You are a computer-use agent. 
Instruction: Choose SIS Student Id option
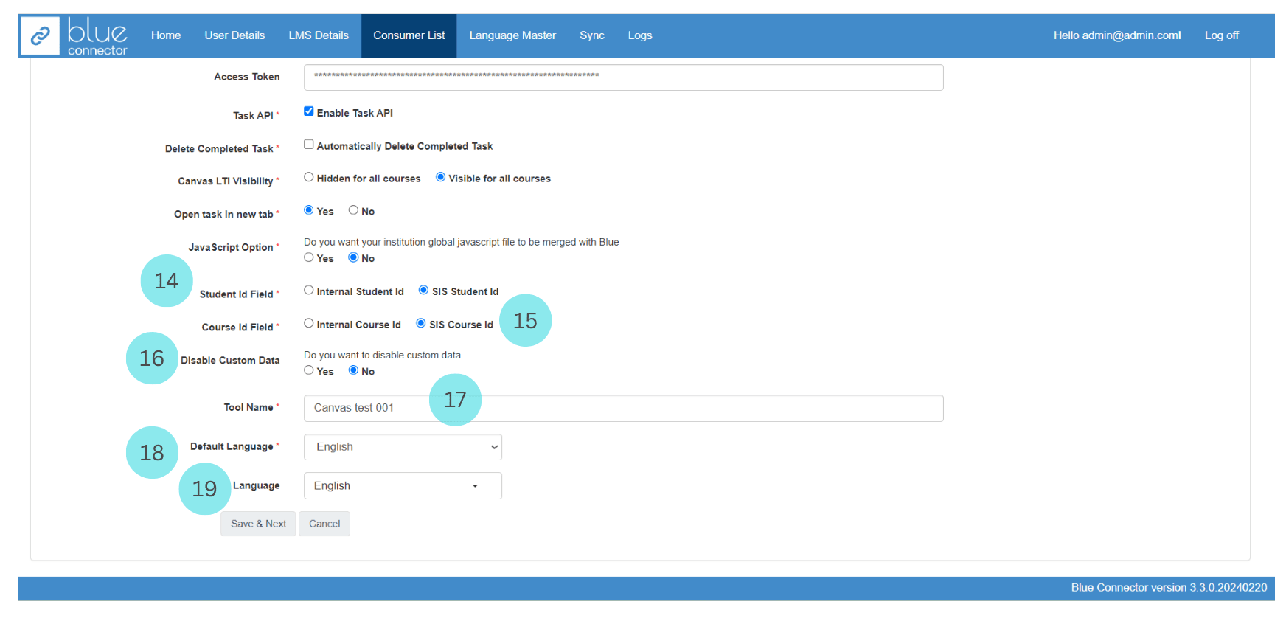[424, 291]
